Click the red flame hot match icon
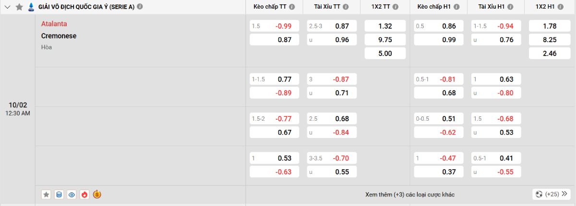The width and height of the screenshot is (576, 206). pos(84,195)
